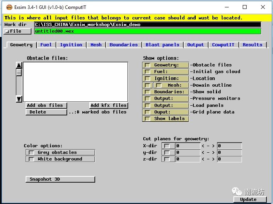Click the Work dir path field
This screenshot has height=204, width=273.
(x=148, y=24)
